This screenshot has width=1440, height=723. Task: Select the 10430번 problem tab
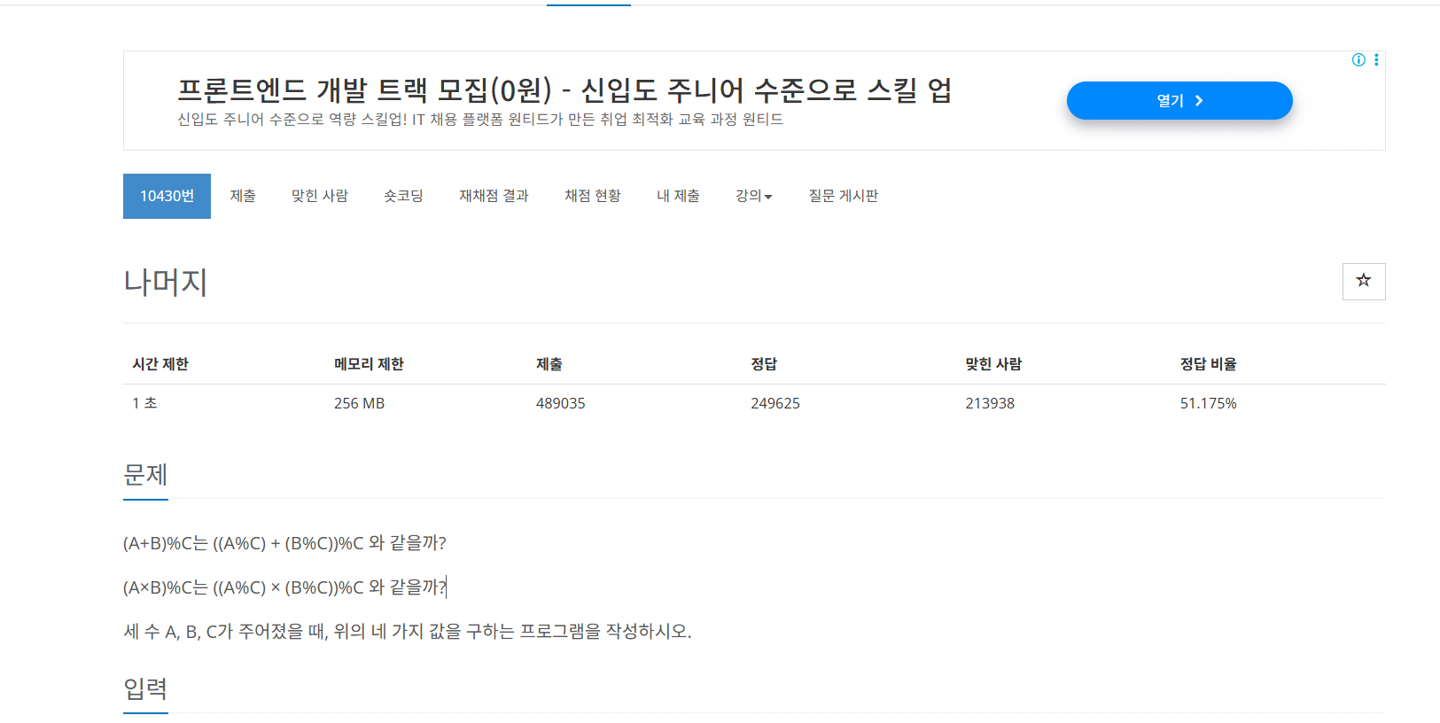[x=167, y=196]
